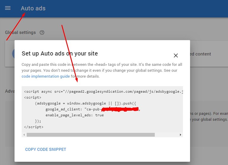228x165 pixels.
Task: Click the '(adsbygoogle = window.adsbygoogle' code line
Action: 85,103
